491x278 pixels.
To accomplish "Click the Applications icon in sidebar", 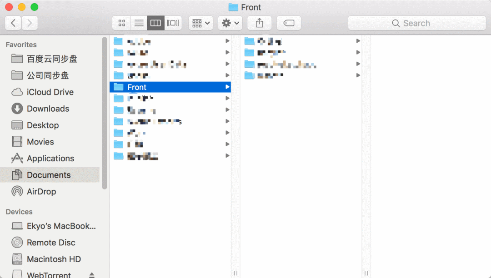I will (x=17, y=158).
